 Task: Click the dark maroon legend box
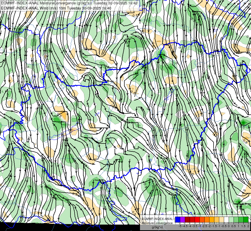coord(187,219)
